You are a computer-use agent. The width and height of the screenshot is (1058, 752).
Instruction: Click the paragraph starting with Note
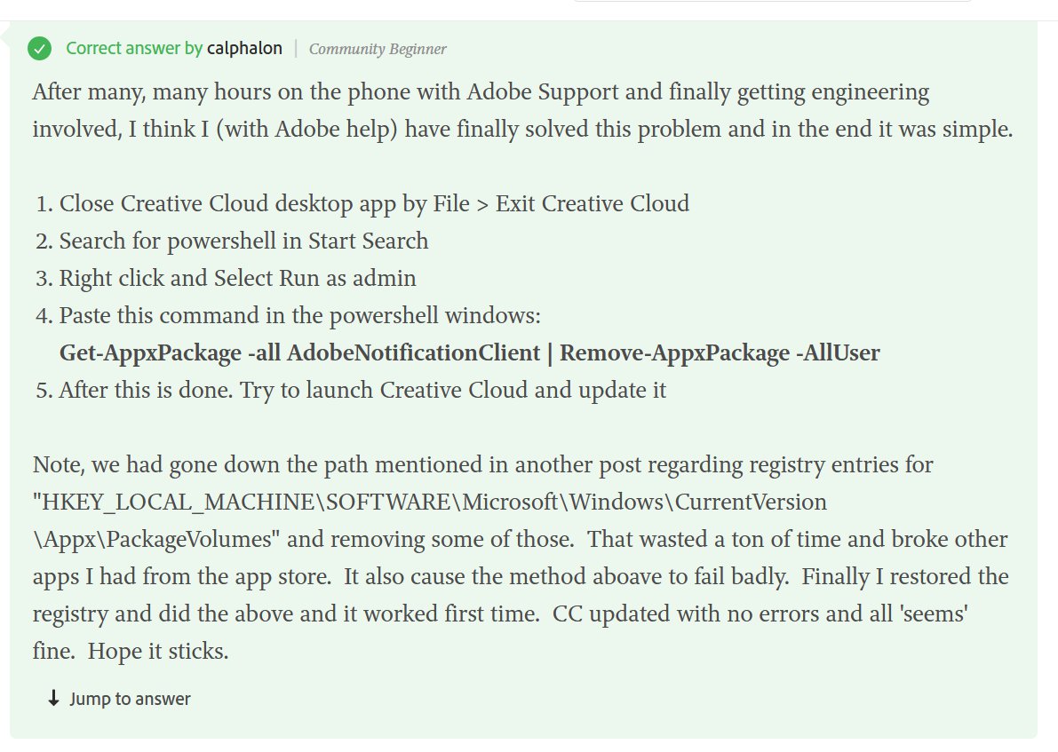(x=482, y=464)
